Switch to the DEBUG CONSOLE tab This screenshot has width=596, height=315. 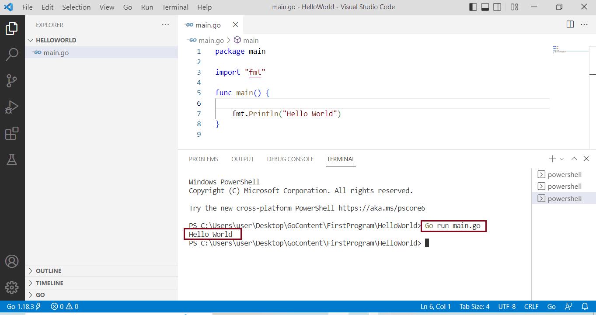(290, 159)
